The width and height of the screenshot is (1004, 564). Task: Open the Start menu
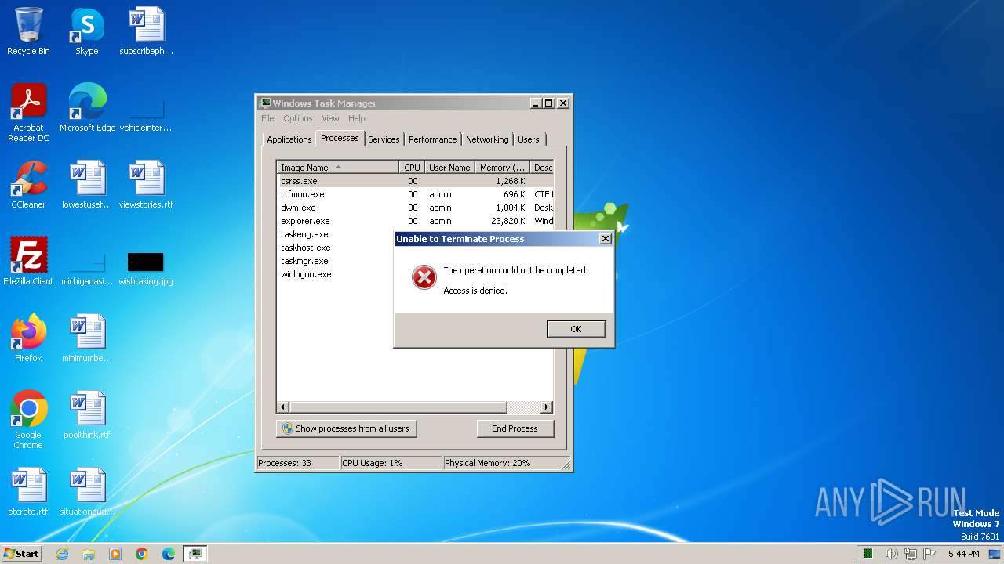pyautogui.click(x=21, y=554)
